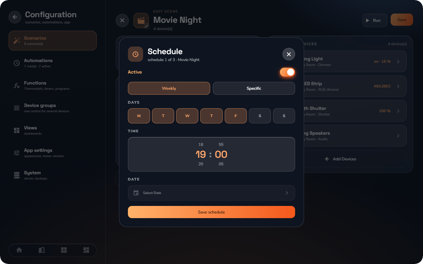Enable the final S day for Sunday
The width and height of the screenshot is (423, 264).
(284, 116)
